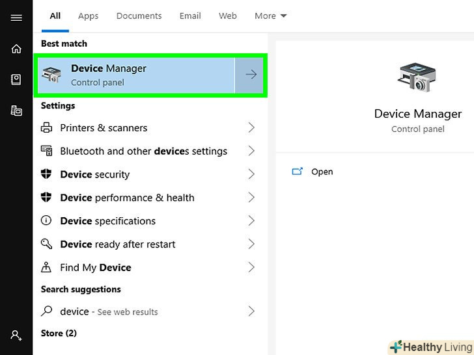The image size is (474, 355).
Task: Switch to the Email tab
Action: (190, 16)
